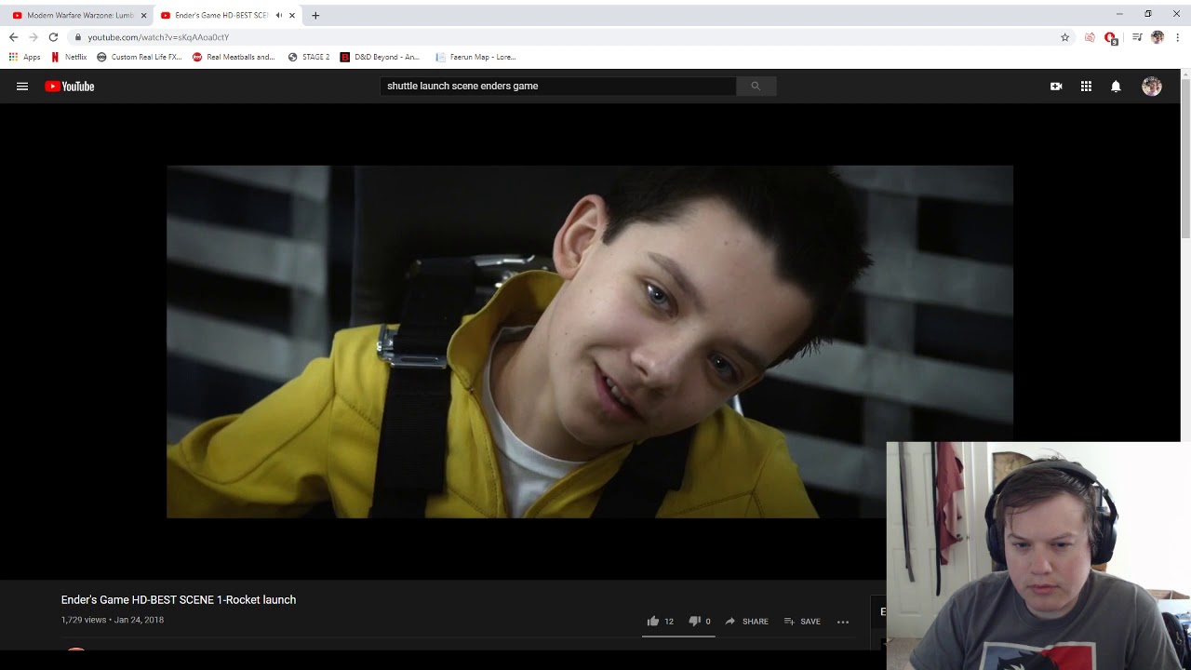Open the Apps bookmark shortcut

25,57
